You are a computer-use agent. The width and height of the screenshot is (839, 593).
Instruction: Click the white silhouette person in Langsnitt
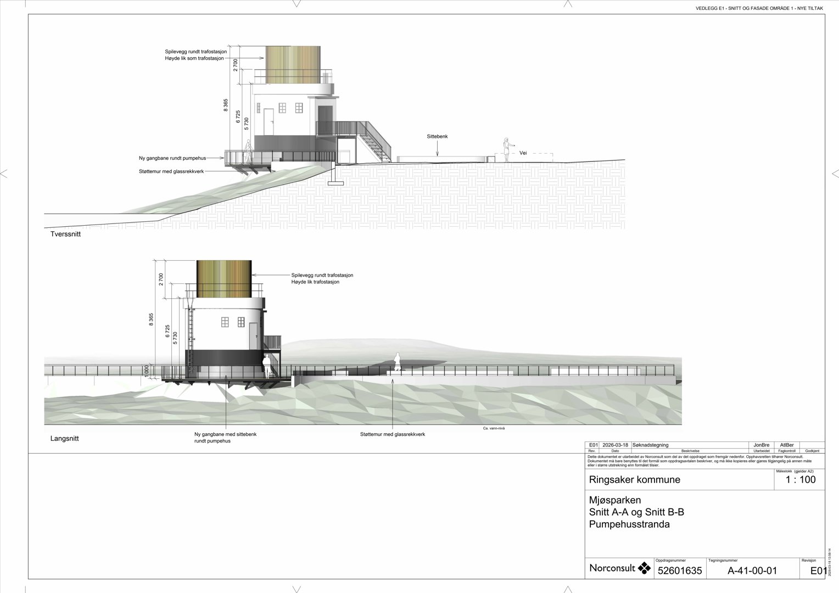pos(396,361)
